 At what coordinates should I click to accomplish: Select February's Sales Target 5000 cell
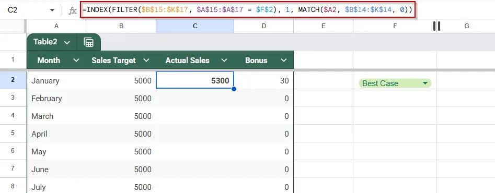tap(121, 98)
